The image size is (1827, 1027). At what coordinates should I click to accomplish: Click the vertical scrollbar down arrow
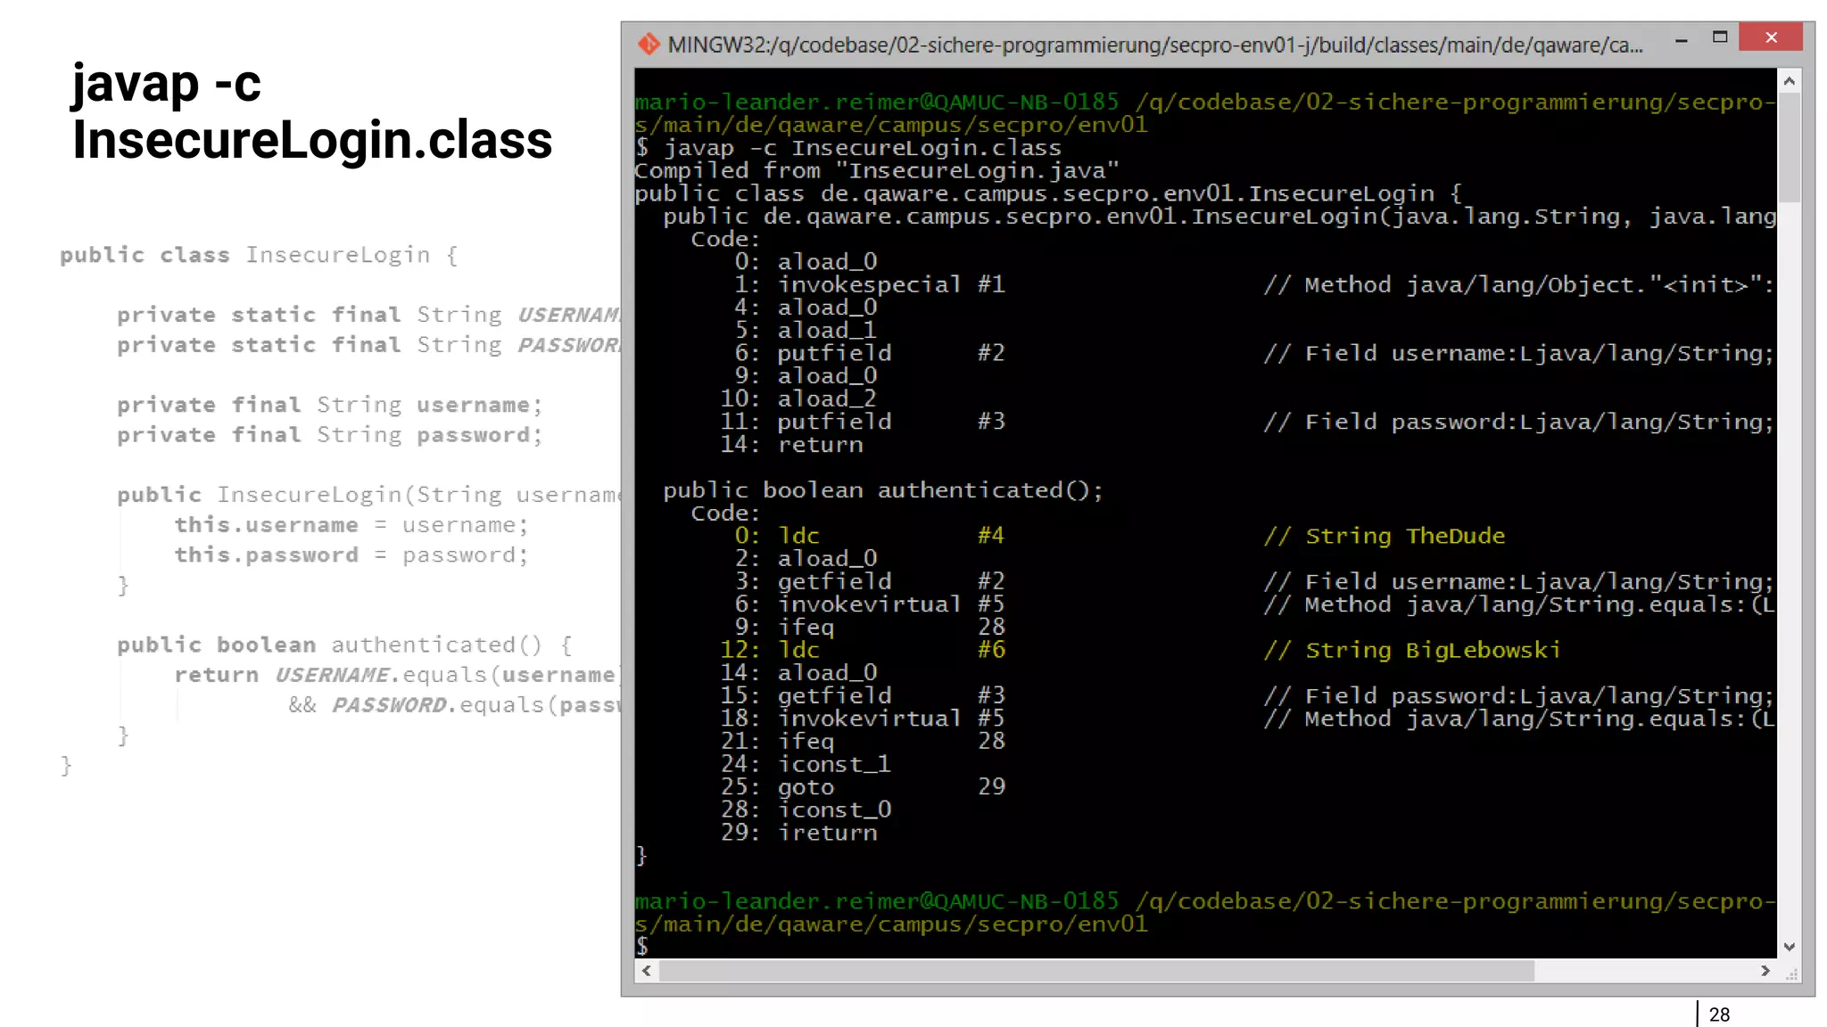[x=1789, y=947]
